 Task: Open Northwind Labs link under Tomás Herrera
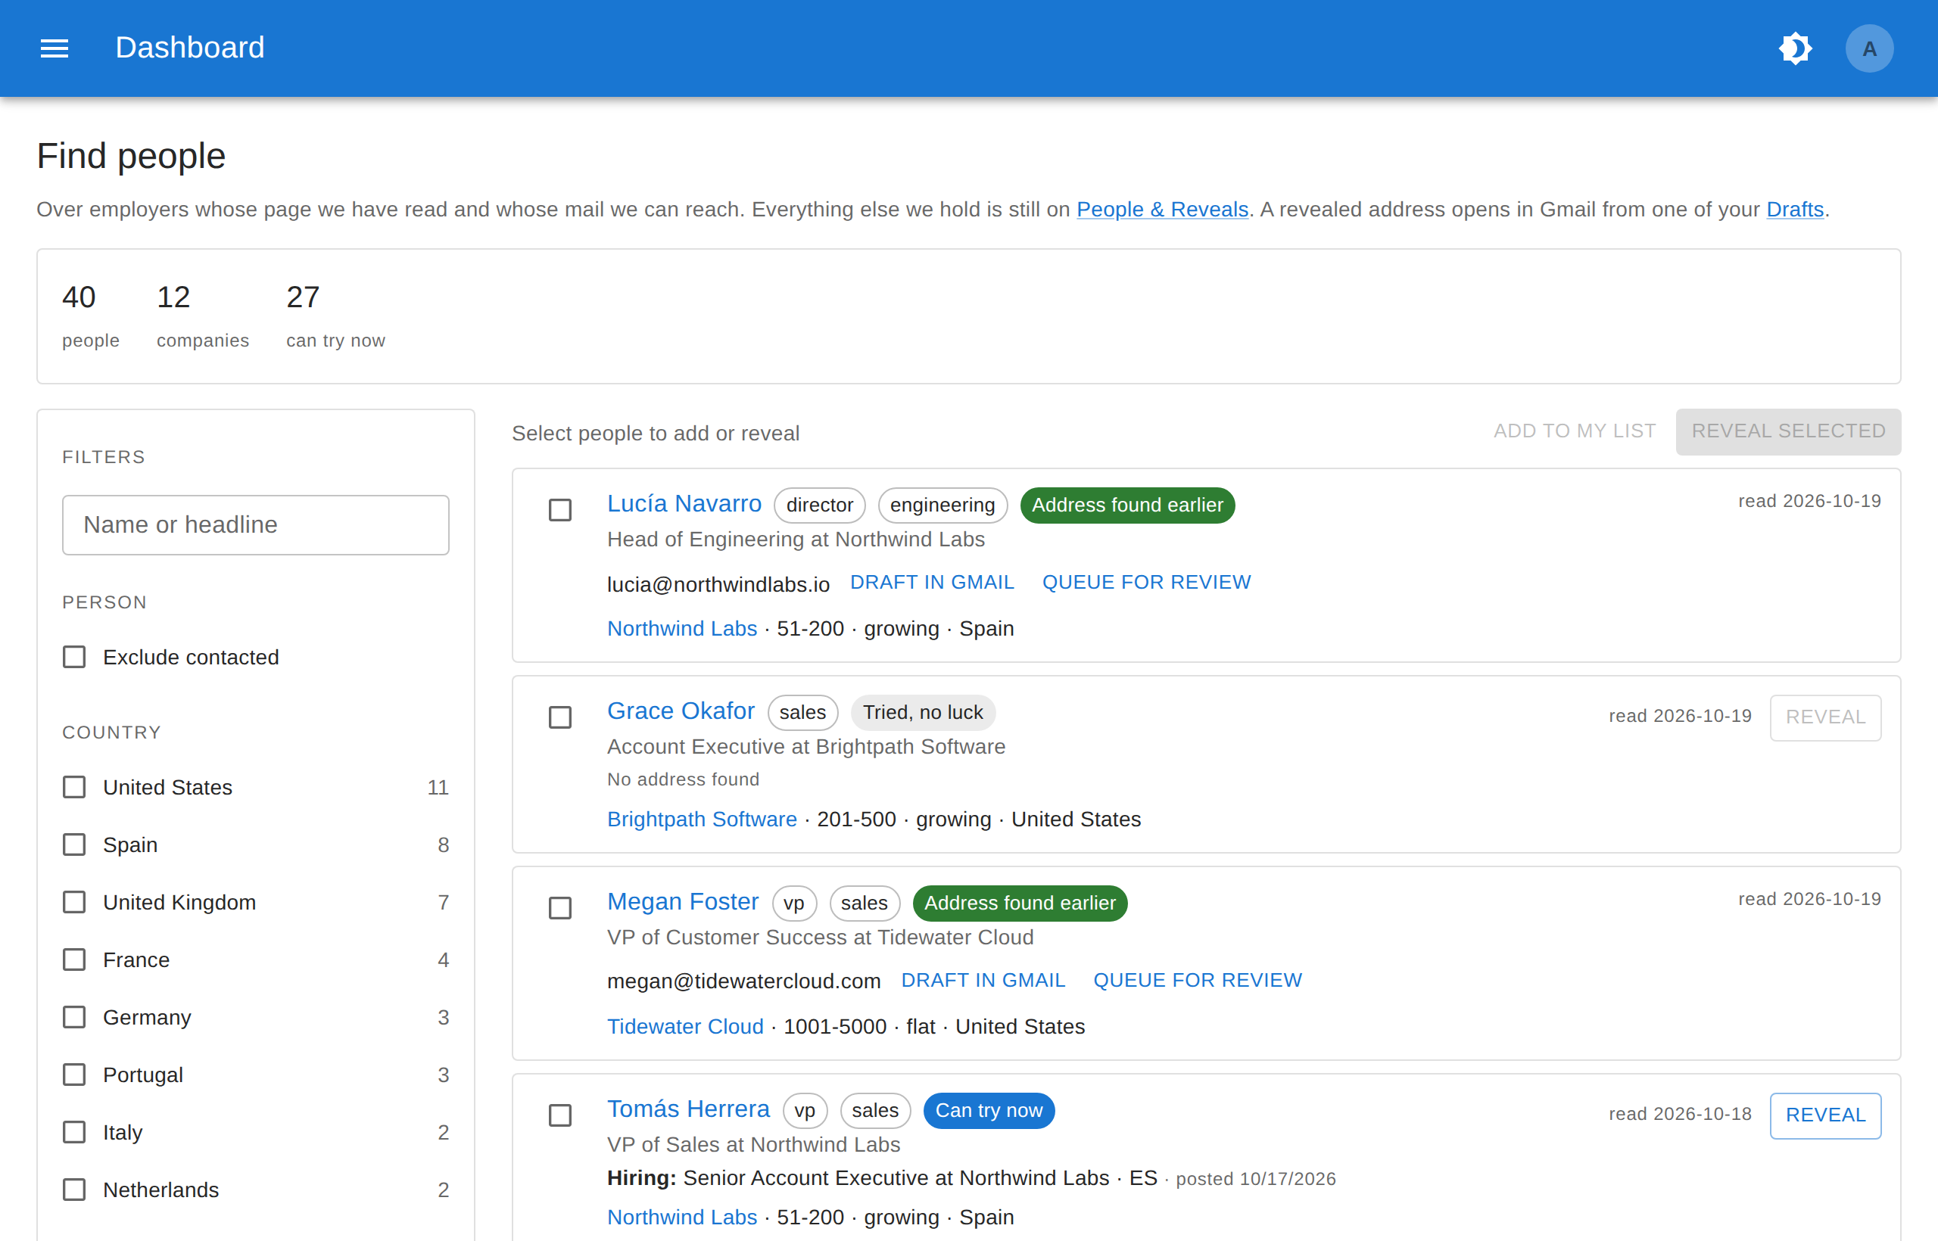[x=681, y=1217]
